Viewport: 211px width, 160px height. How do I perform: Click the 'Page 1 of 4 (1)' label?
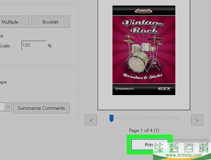coord(144,130)
